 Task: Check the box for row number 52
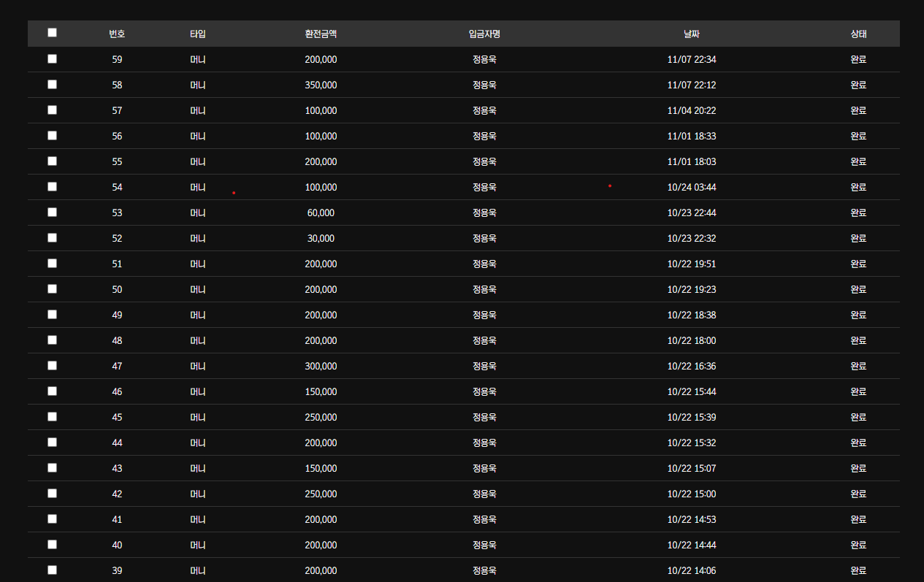point(52,238)
